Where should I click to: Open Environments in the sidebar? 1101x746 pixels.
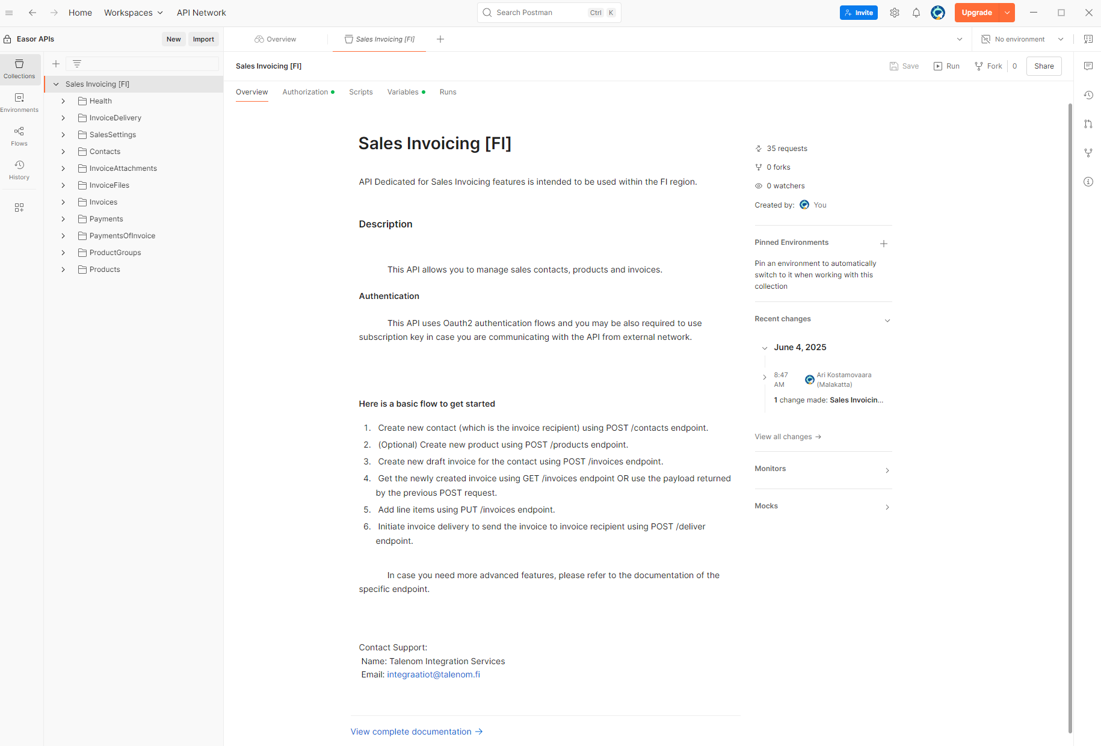pos(19,103)
